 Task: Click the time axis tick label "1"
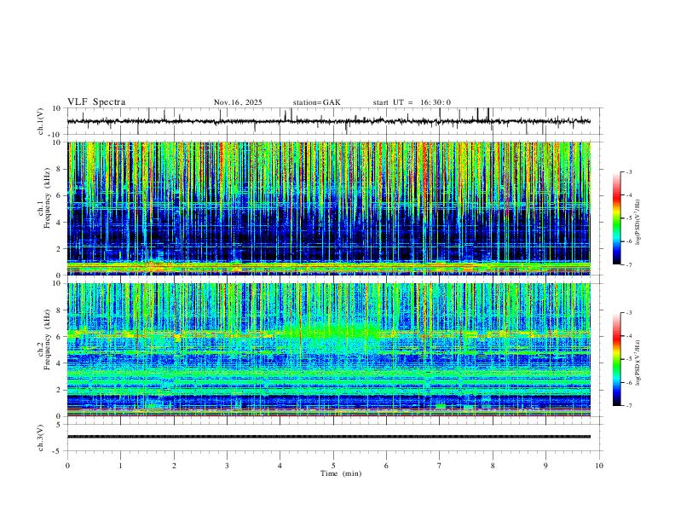click(120, 466)
